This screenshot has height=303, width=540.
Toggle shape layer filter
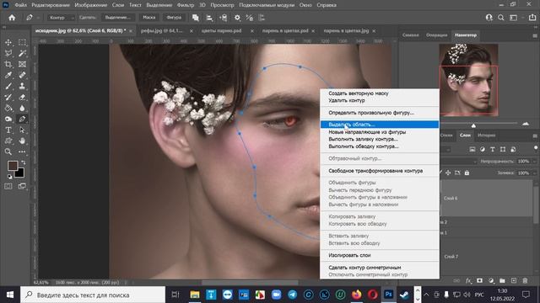503,150
